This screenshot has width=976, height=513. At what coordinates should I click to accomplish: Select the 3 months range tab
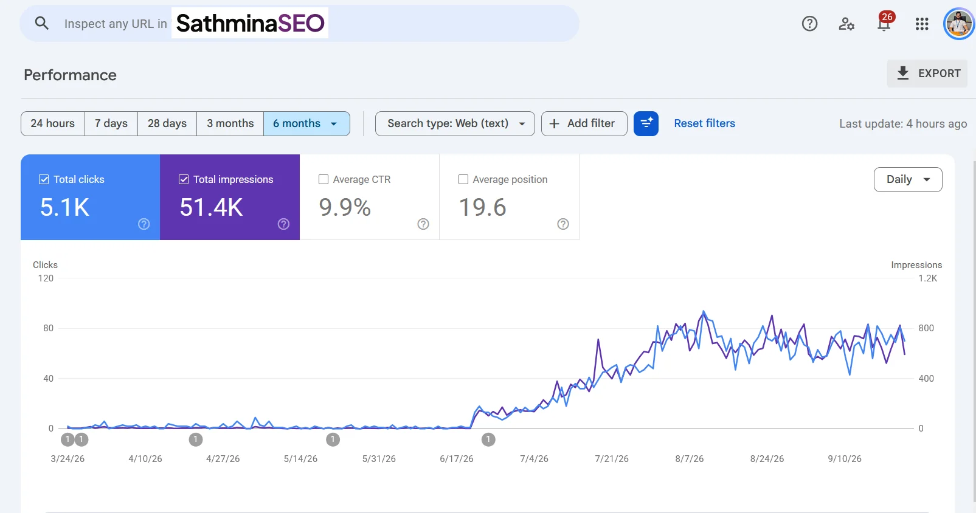[x=230, y=123]
